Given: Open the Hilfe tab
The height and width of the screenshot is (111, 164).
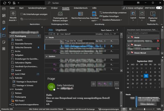Looking at the screenshot, I should (x=94, y=8).
